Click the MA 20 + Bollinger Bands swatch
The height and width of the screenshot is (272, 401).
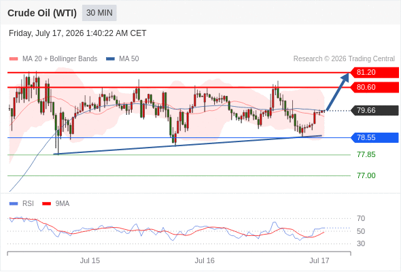tap(14, 59)
